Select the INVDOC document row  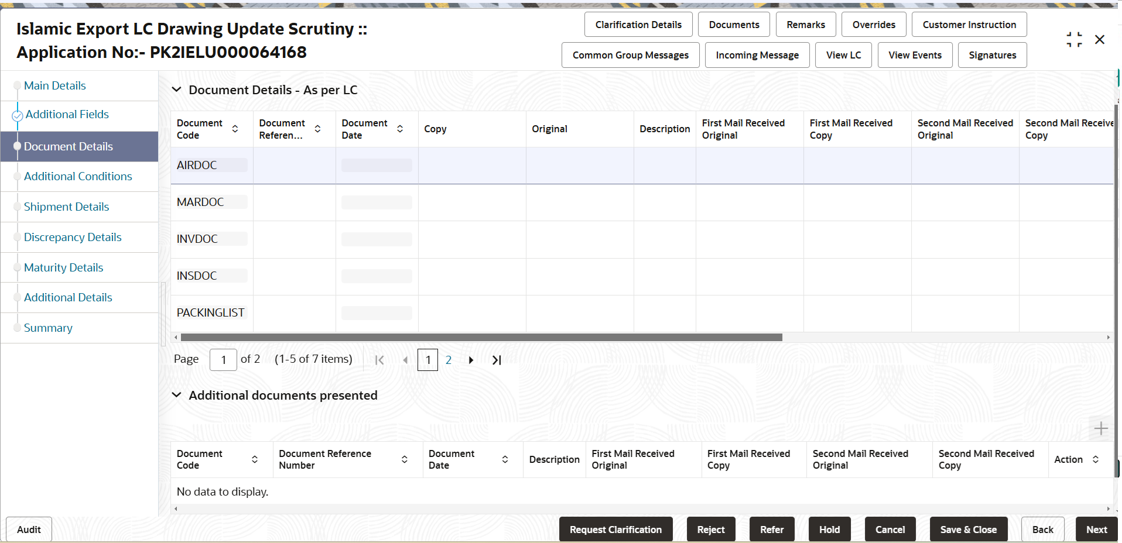click(642, 239)
